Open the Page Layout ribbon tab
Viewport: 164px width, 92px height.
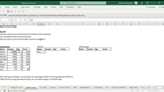[x=25, y=7]
